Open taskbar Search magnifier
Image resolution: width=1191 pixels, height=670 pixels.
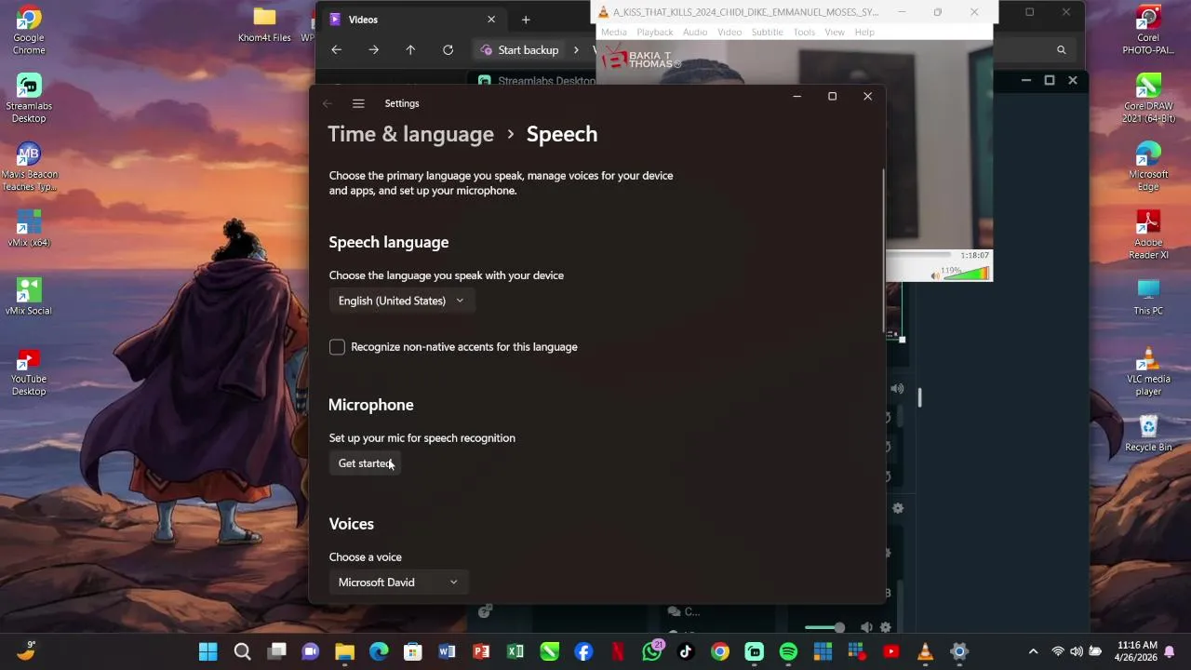tap(243, 651)
